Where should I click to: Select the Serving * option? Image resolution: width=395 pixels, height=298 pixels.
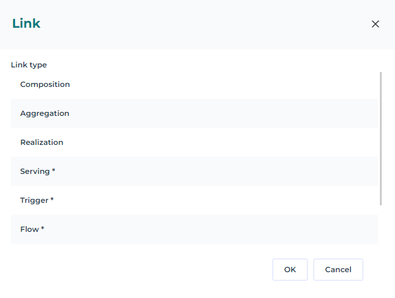coord(38,171)
